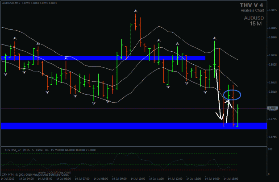
Task: Click the 0.8855 price axis label
Action: point(272,10)
